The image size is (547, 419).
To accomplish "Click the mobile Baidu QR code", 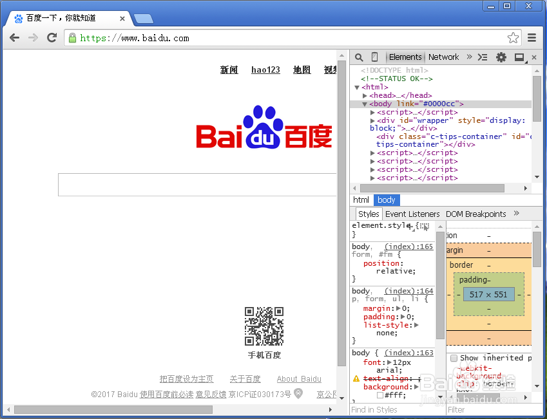I will [x=264, y=326].
